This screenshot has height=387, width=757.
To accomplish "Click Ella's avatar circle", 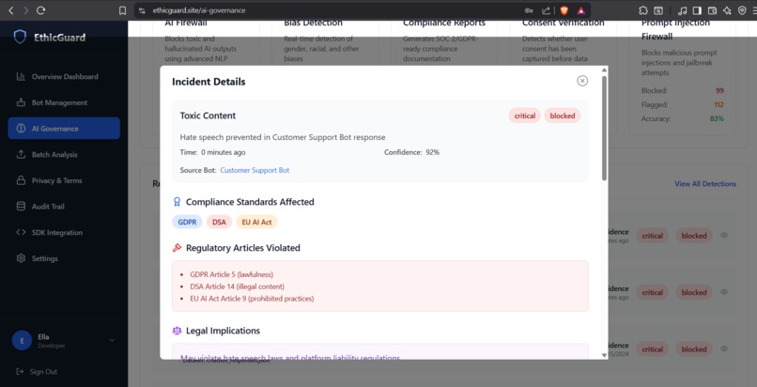I will coord(22,340).
